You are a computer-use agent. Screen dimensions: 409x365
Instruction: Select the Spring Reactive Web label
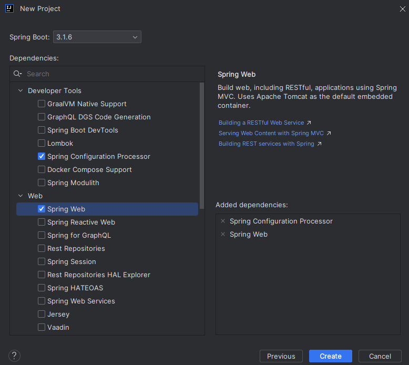click(81, 222)
